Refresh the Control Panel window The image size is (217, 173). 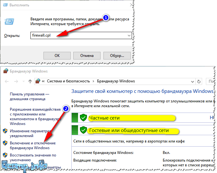pos(199,82)
